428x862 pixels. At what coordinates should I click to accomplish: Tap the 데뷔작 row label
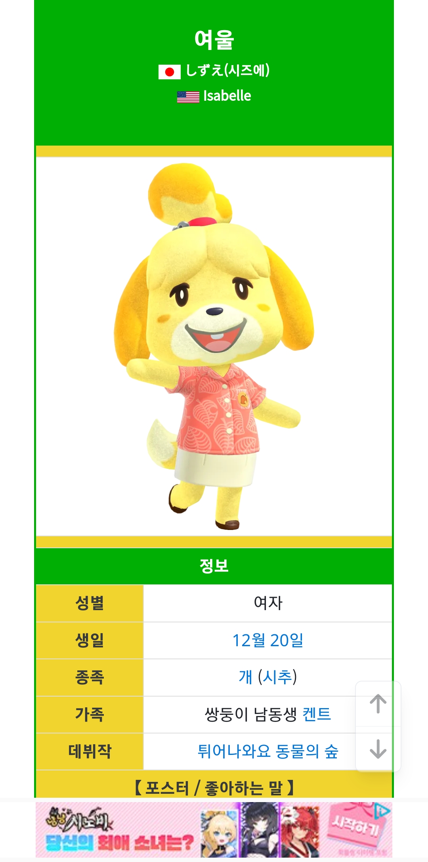[90, 751]
